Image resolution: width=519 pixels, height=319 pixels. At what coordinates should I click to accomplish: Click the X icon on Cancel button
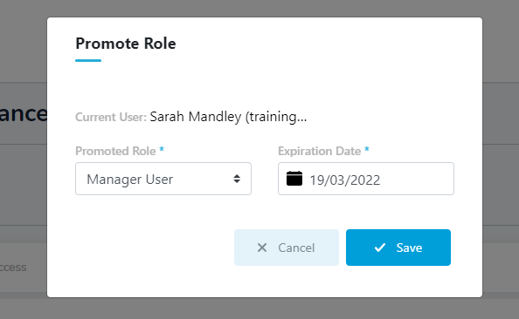262,248
